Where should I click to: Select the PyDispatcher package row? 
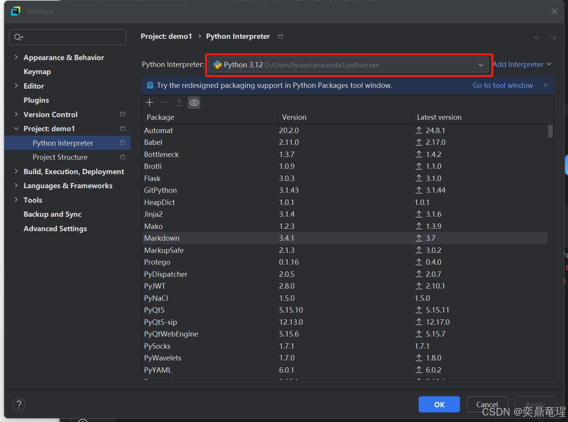(x=345, y=274)
